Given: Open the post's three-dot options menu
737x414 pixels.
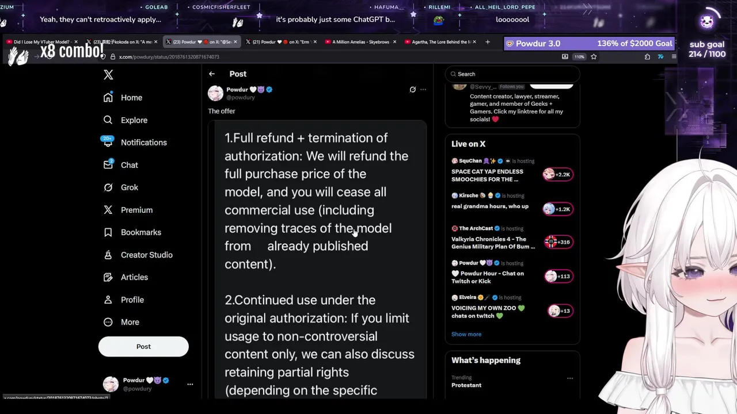Looking at the screenshot, I should [423, 90].
